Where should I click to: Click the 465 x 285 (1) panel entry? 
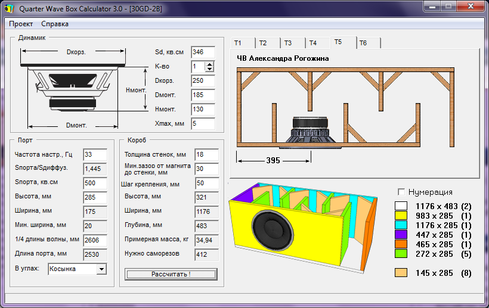pos(444,244)
